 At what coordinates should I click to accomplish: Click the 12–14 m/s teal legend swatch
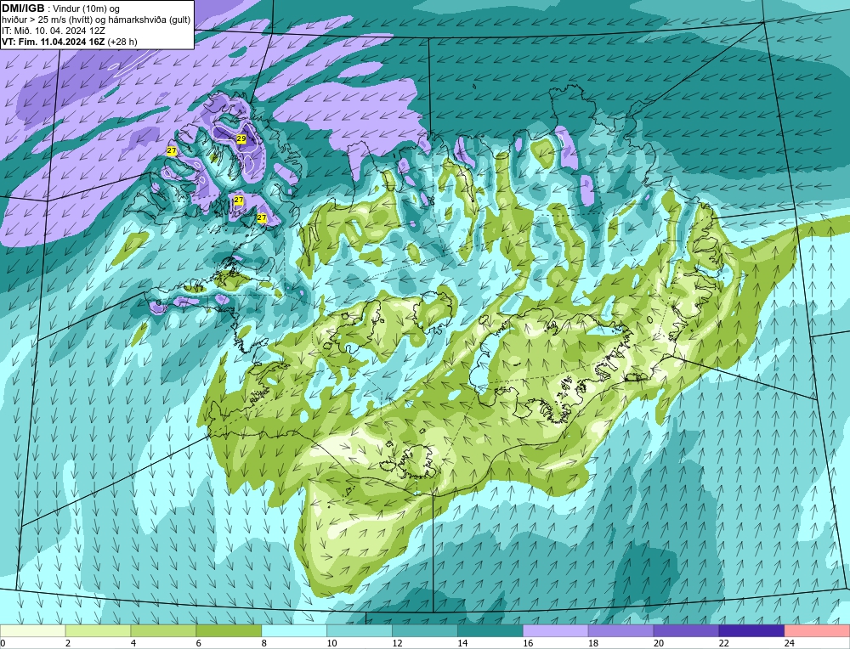425,631
